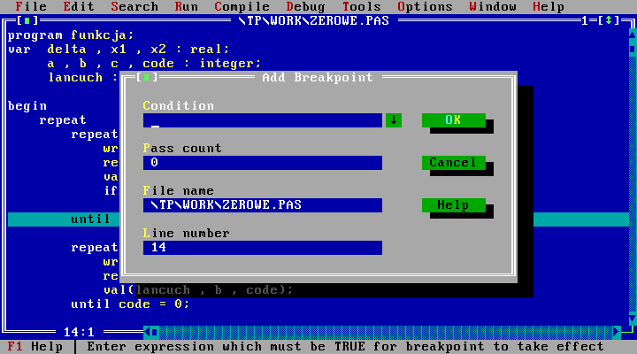Click the Condition input field
This screenshot has width=637, height=354.
click(x=262, y=120)
